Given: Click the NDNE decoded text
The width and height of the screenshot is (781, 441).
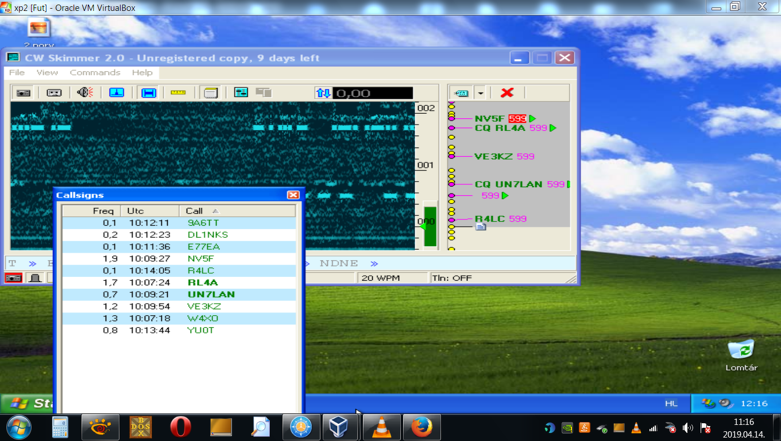Looking at the screenshot, I should point(339,264).
